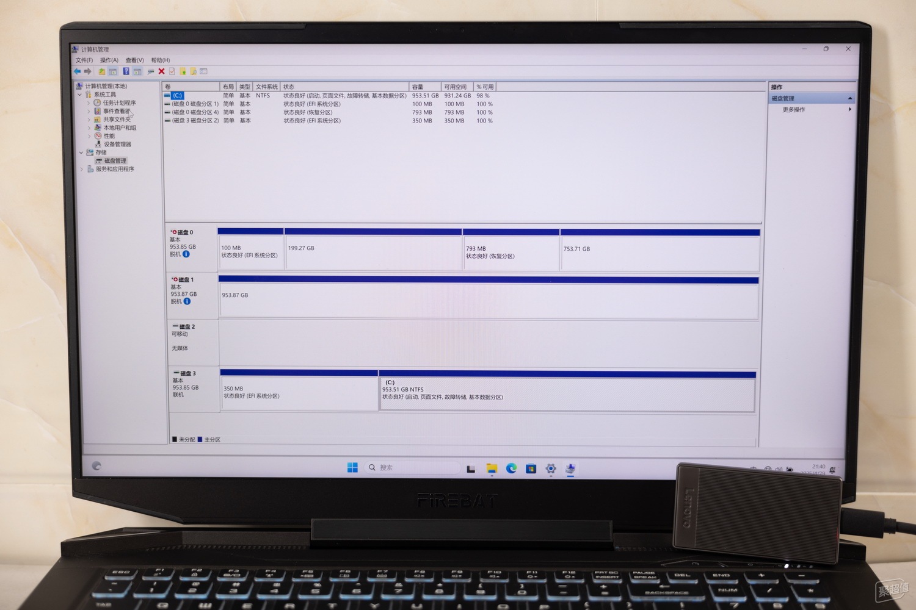Click the up one level folder icon
The width and height of the screenshot is (916, 610).
pos(102,71)
